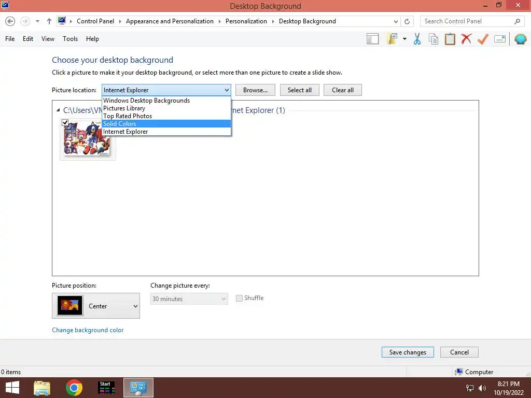Screen dimensions: 531x398
Task: Click the title bar app icon
Action: coord(5,5)
